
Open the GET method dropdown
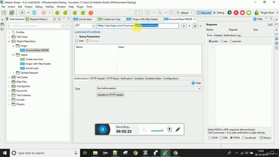(85, 26)
